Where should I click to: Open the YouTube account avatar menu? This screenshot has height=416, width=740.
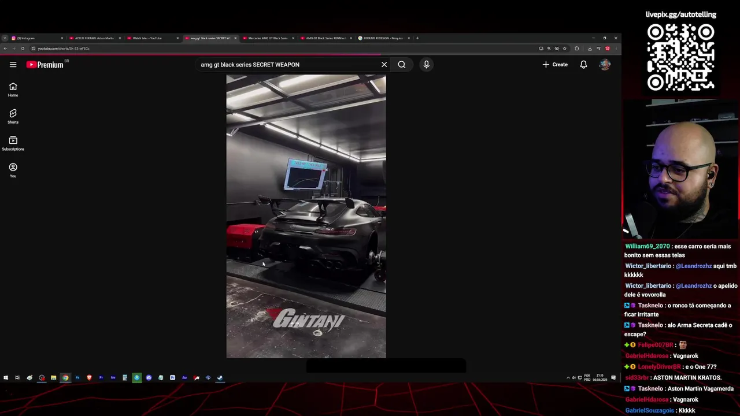[605, 65]
